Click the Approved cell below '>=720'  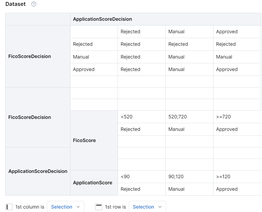(237, 129)
